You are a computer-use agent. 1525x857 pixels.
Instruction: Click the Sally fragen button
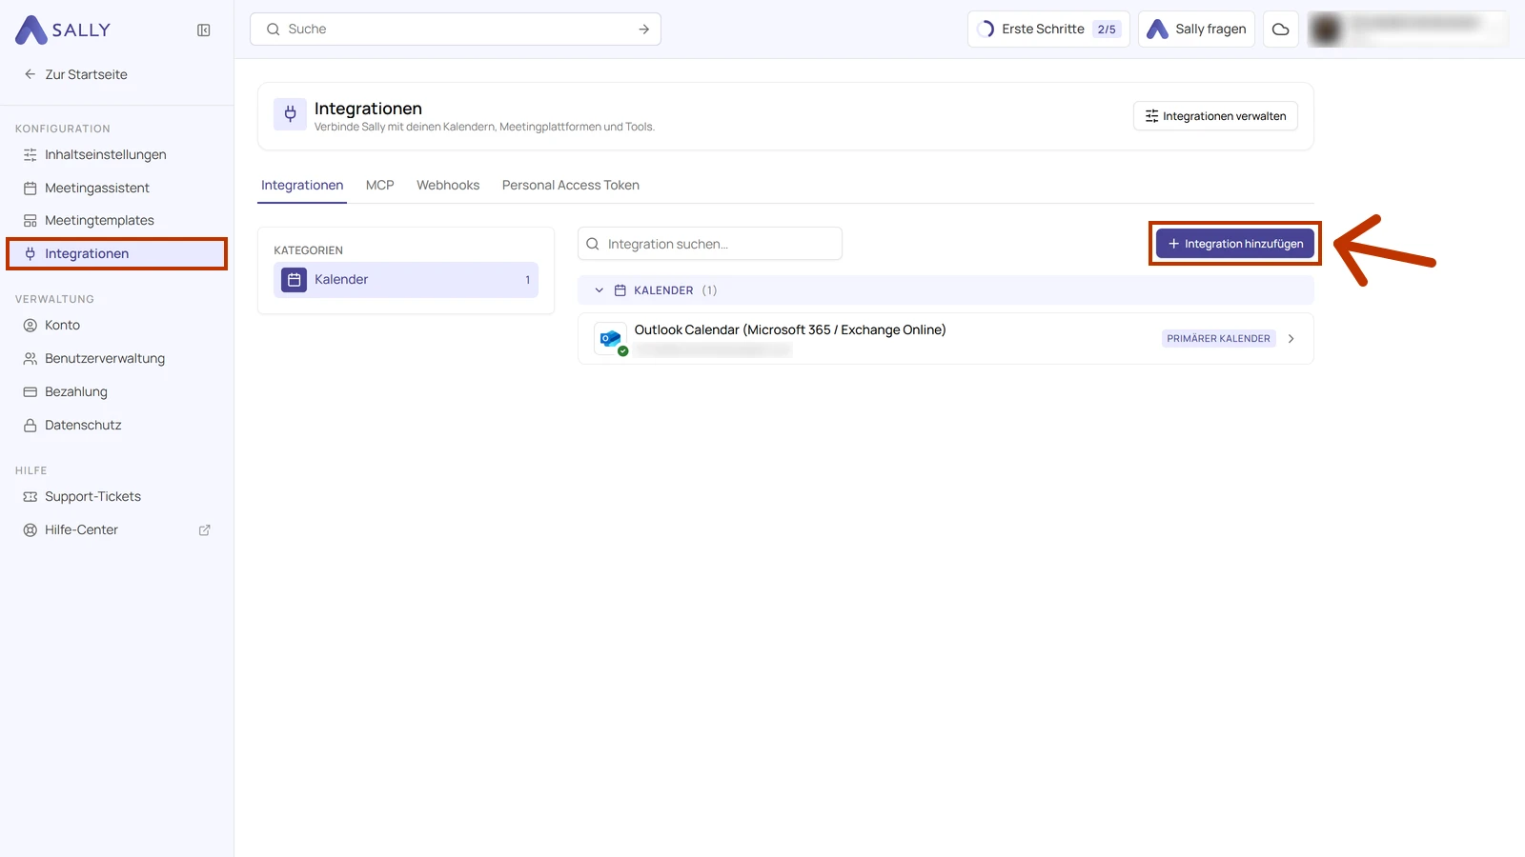click(1196, 29)
